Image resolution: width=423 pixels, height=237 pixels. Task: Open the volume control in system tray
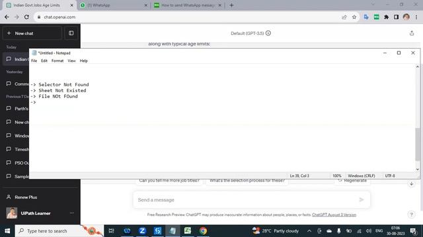click(369, 231)
